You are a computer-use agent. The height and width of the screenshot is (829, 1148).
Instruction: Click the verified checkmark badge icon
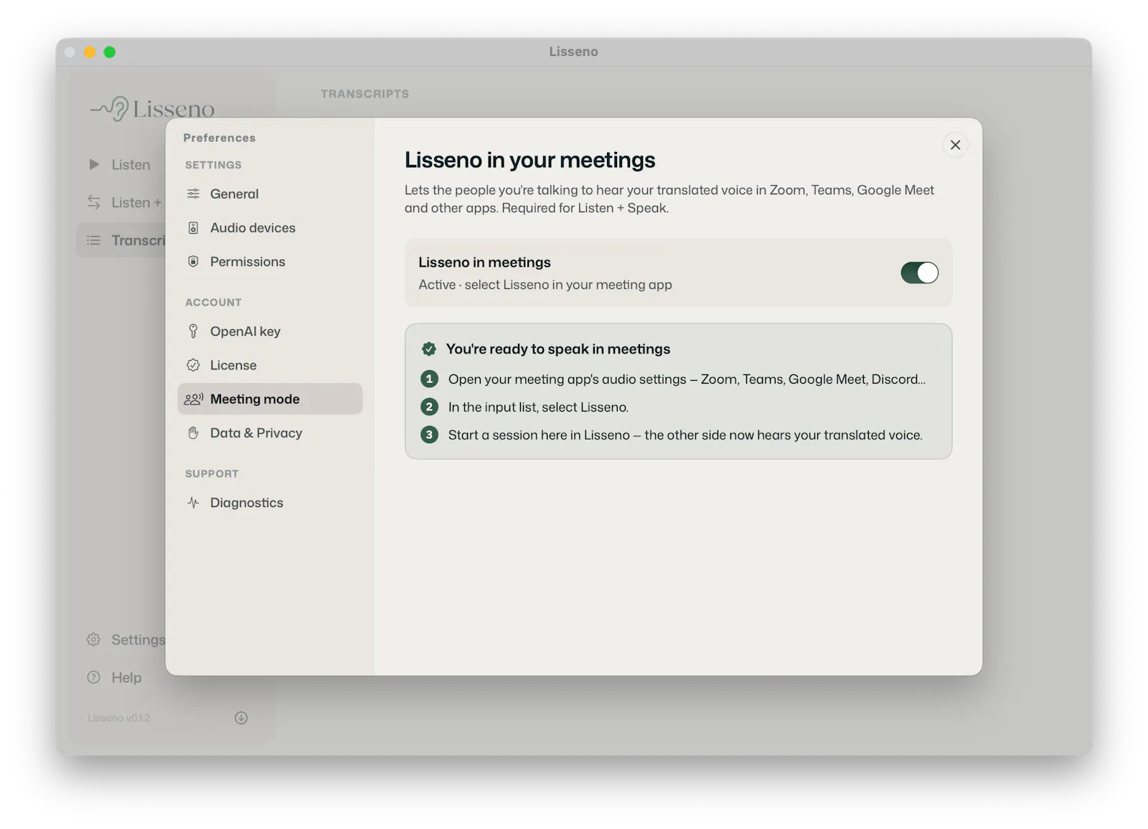429,349
